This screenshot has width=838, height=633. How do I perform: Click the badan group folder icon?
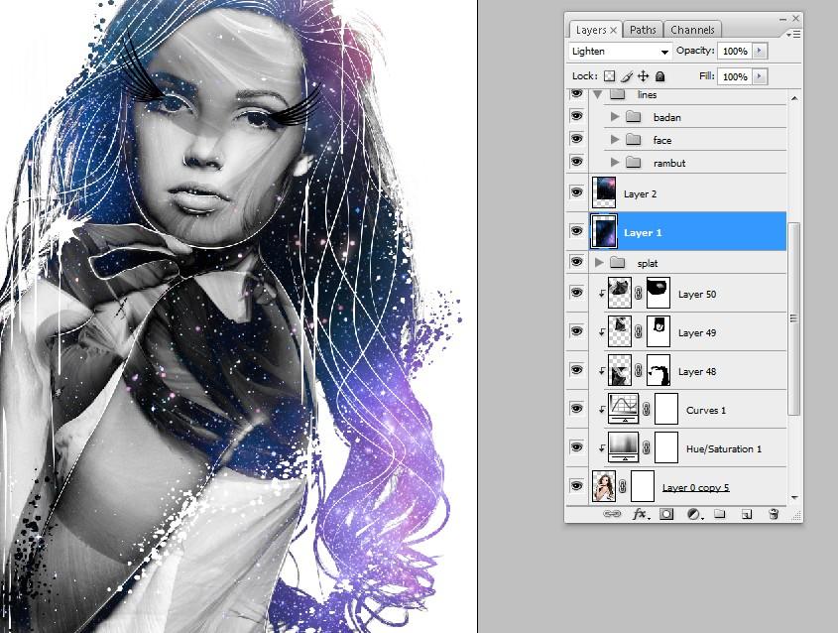click(x=634, y=116)
